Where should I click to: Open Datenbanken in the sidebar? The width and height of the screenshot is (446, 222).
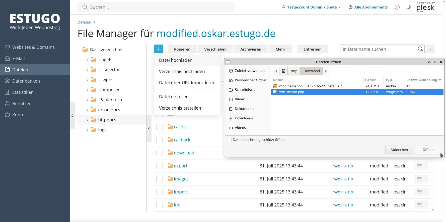[26, 81]
